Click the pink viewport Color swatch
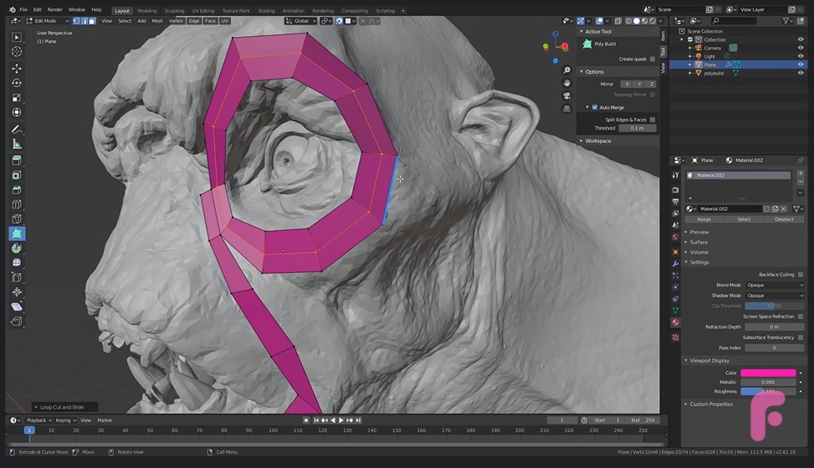The image size is (814, 468). point(768,373)
